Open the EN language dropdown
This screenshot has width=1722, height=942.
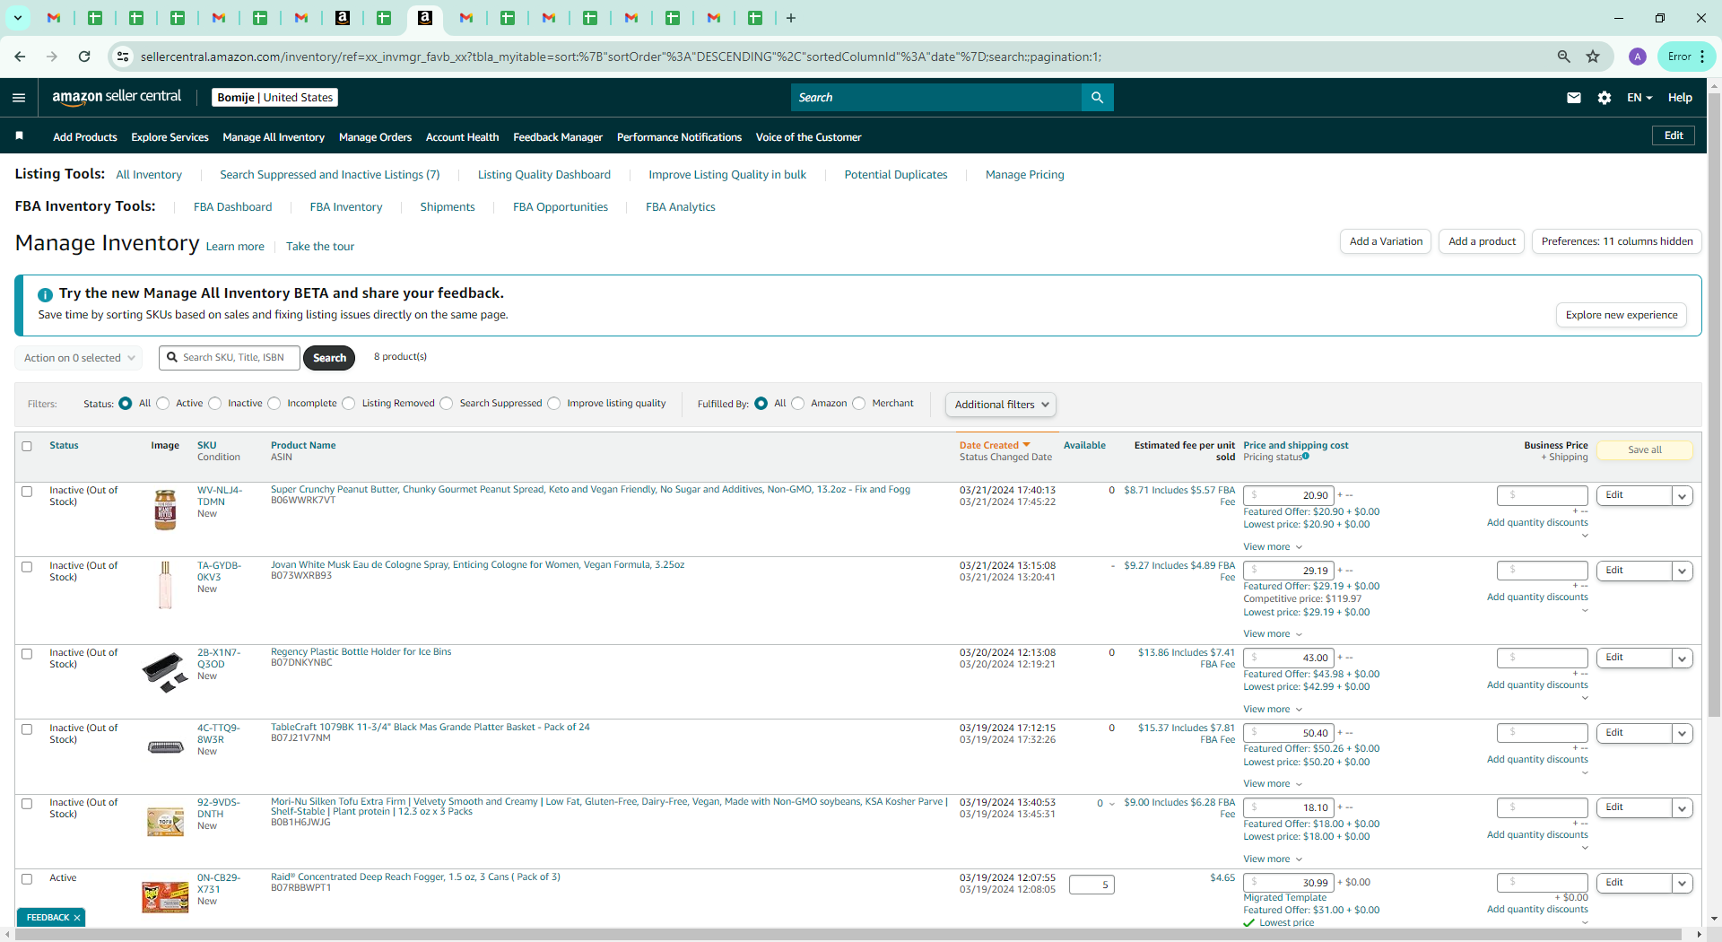coord(1639,98)
